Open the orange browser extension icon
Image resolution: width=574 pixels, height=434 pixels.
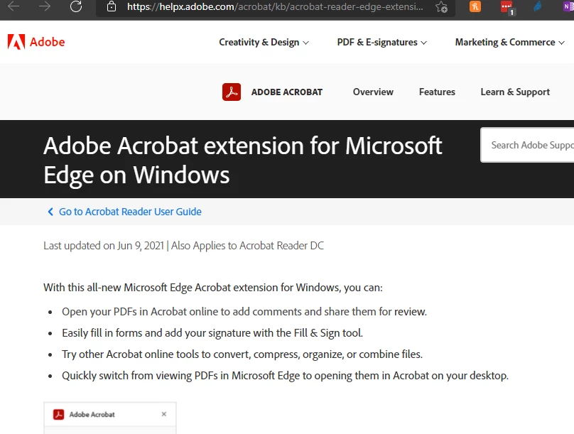tap(475, 6)
